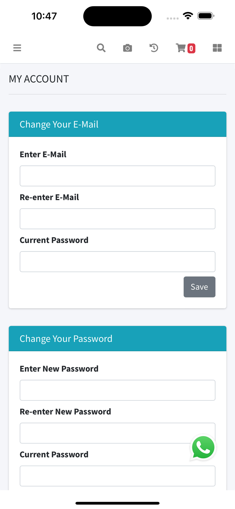Image resolution: width=235 pixels, height=509 pixels.
Task: Tap the MY ACCOUNT page title
Action: pyautogui.click(x=39, y=79)
